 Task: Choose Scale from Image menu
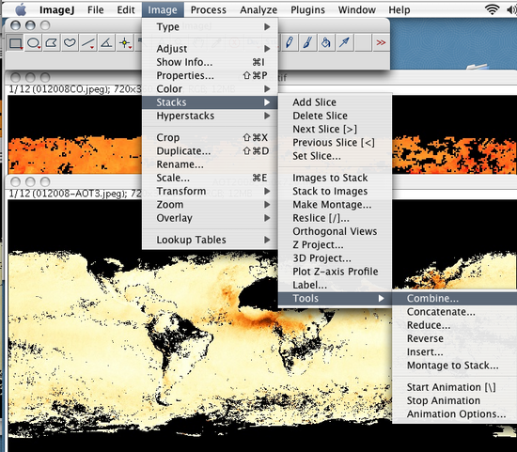point(210,178)
